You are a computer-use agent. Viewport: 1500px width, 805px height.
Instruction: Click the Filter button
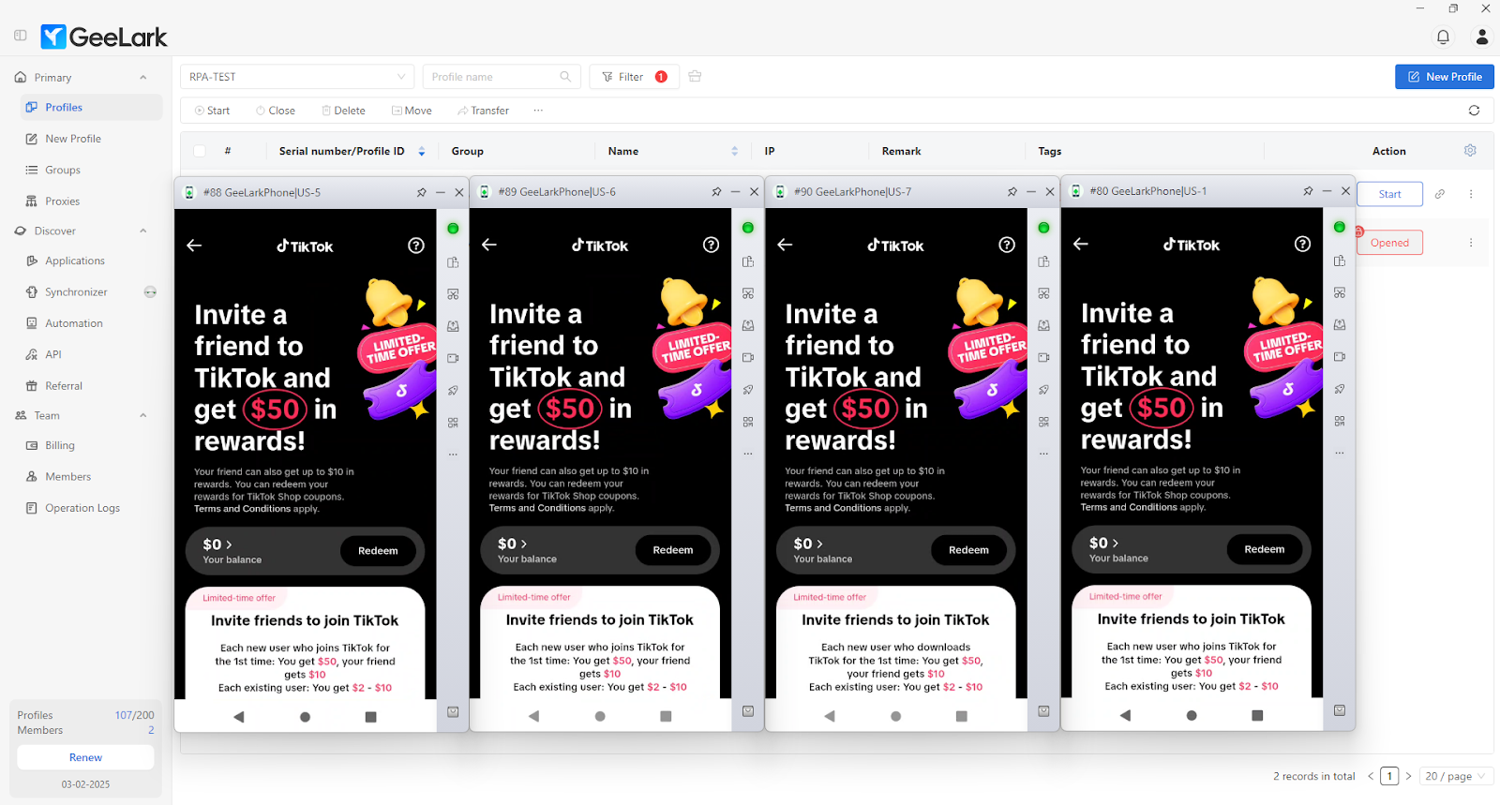[634, 77]
